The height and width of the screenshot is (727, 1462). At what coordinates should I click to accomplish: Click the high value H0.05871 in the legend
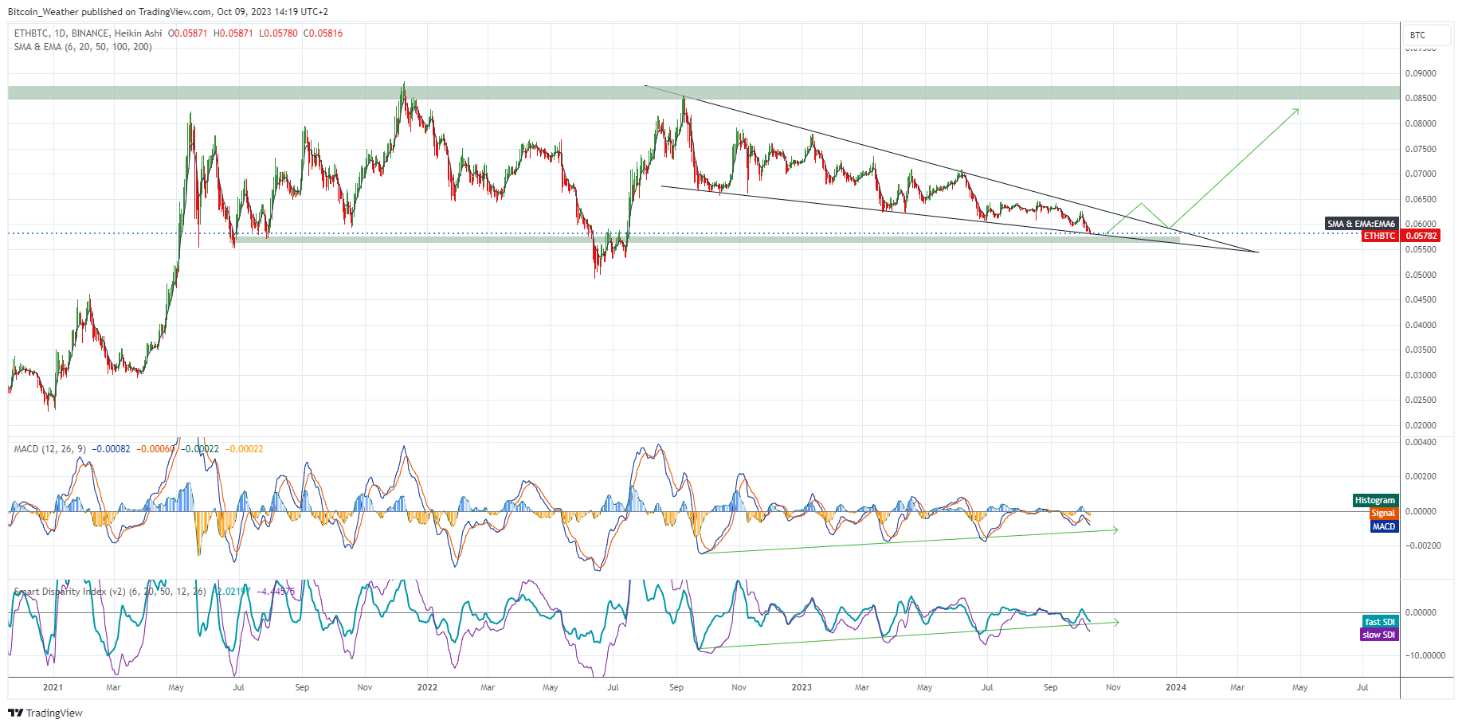[x=233, y=33]
